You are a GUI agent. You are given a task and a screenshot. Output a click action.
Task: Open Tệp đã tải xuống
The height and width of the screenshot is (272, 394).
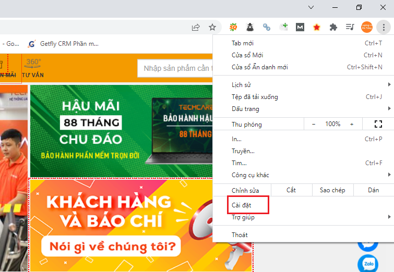[303, 97]
